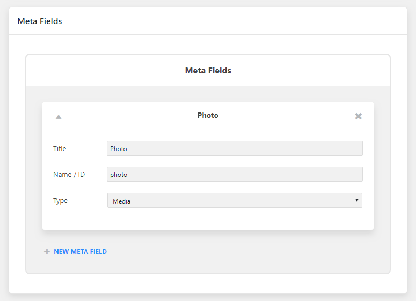This screenshot has height=301, width=416.
Task: Click the centered bold Meta Fields heading
Action: (208, 70)
